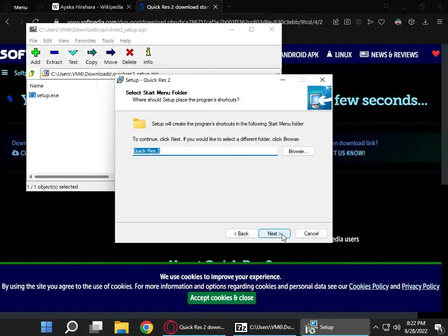Go up one folder in 7-Zip

(x=32, y=73)
